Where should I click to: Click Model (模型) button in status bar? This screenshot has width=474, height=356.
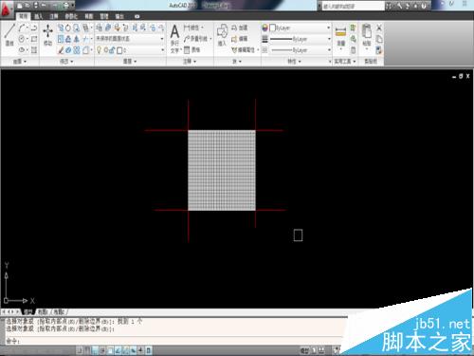(x=304, y=350)
